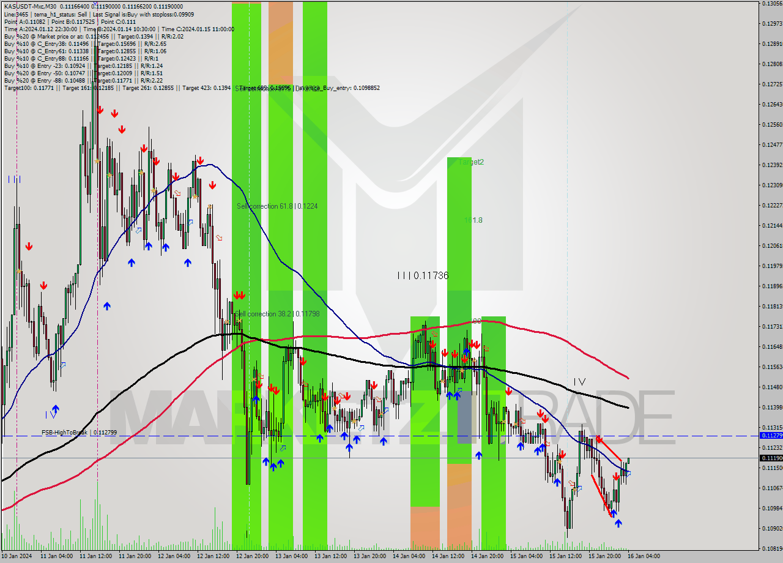Click the 10 Jan 2024 time label
Screen dimensions: 783x563
(17, 556)
